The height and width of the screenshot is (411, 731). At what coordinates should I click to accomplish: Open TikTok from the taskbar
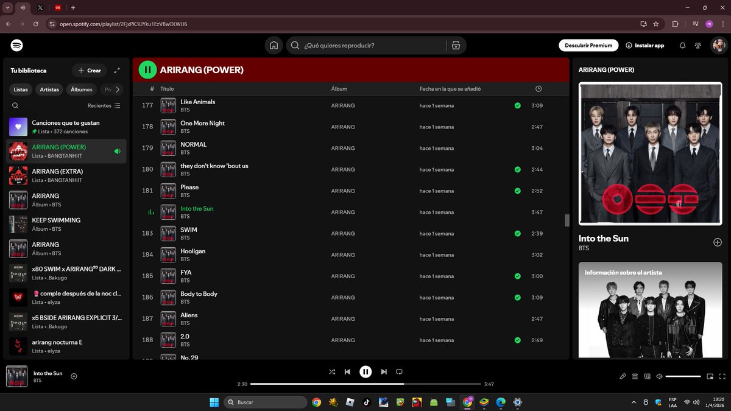point(366,402)
